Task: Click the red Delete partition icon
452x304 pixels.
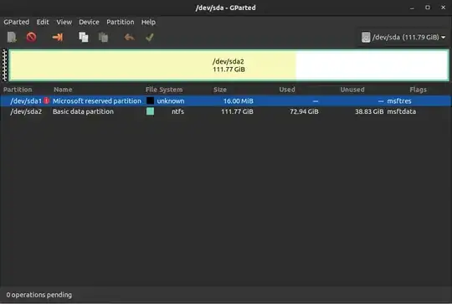Action: 31,37
